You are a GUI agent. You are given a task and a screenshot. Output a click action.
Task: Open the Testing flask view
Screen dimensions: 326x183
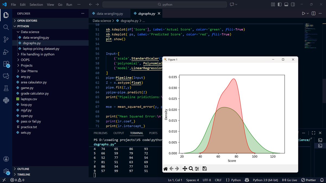pos(6,88)
